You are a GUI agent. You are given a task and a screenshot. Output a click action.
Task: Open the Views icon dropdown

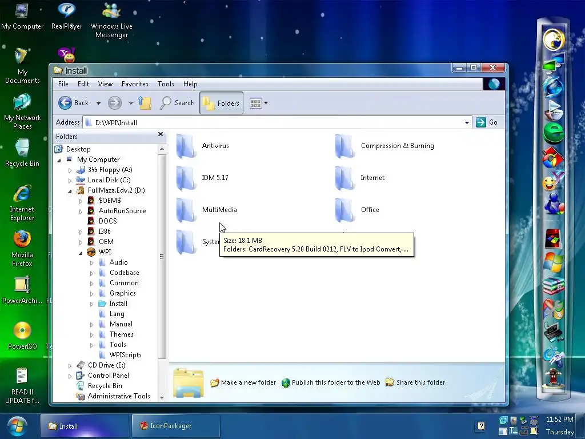(258, 103)
